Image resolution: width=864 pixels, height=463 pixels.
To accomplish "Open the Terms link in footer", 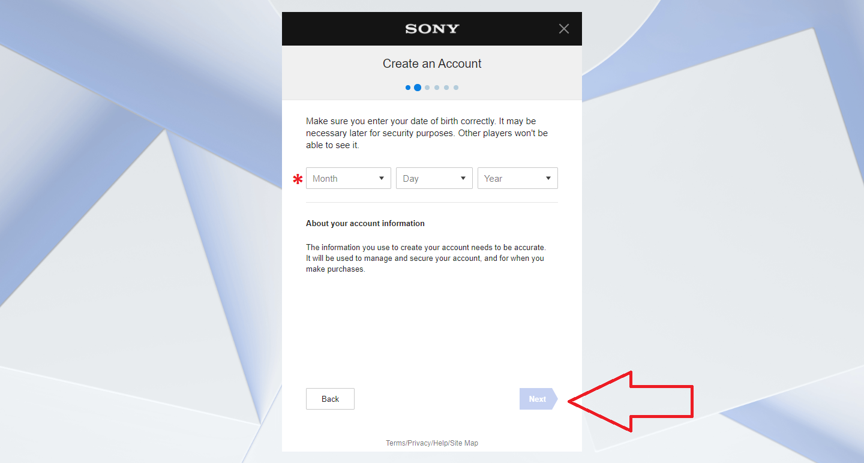I will click(x=395, y=443).
